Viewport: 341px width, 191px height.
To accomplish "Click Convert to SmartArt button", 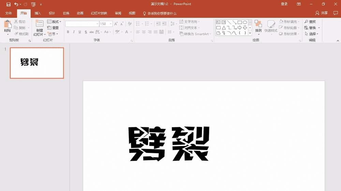I will [195, 34].
